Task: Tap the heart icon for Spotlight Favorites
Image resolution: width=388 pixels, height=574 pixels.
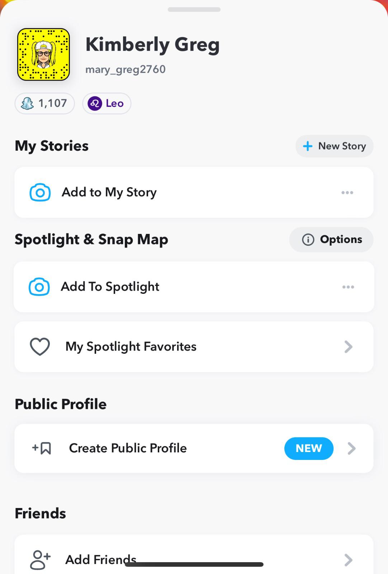Action: 40,347
